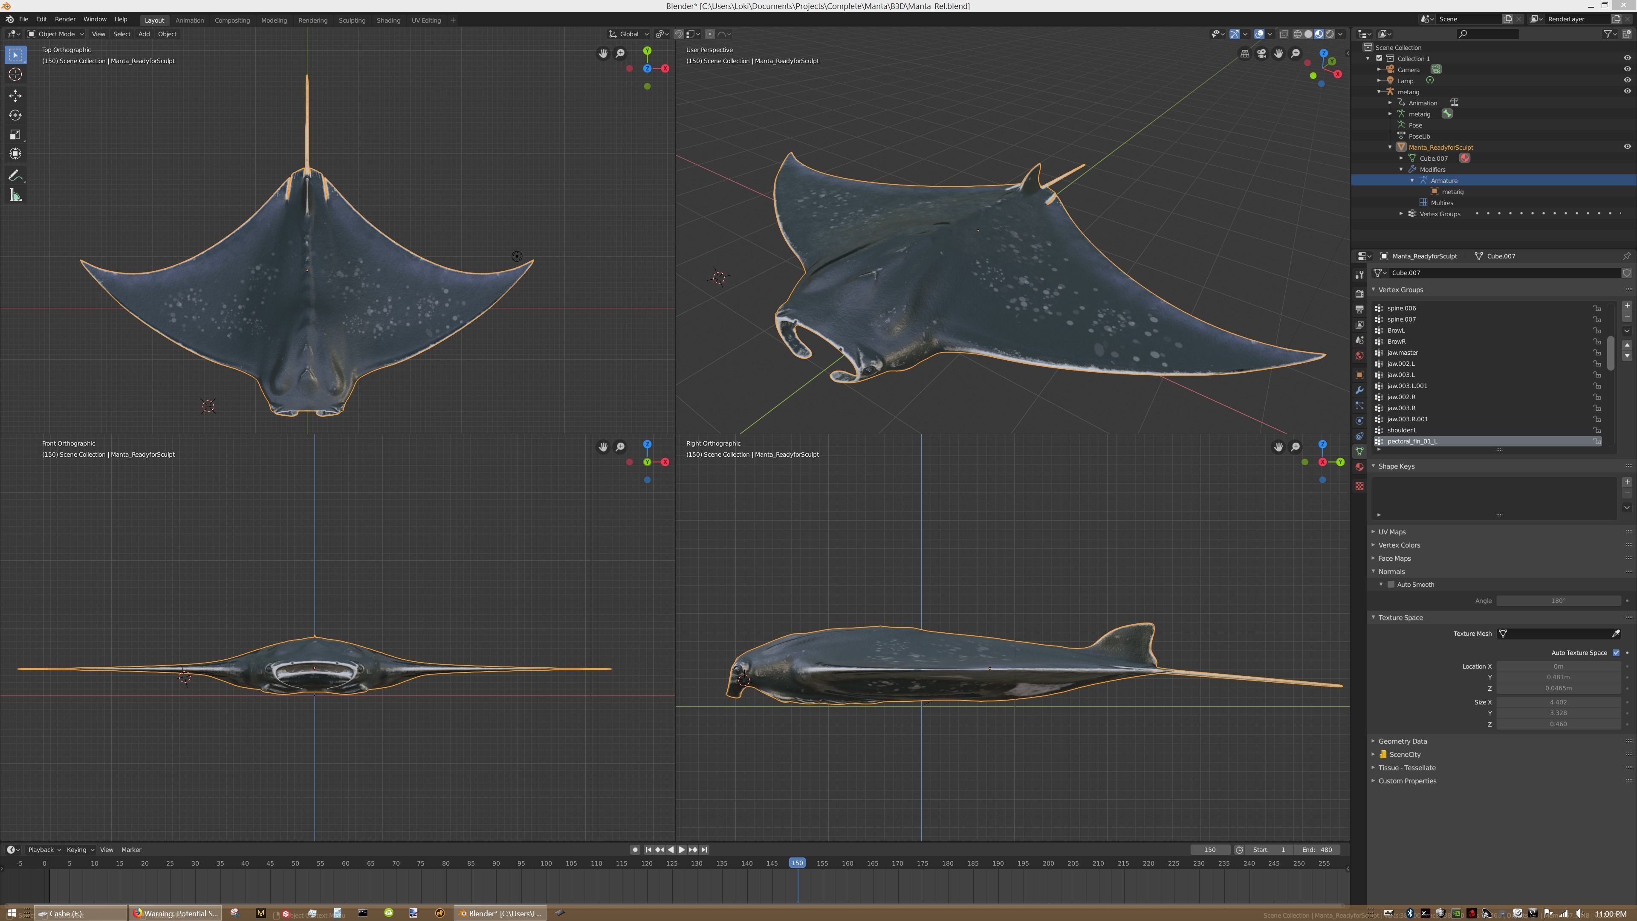Hide the Lamp object in outliner
Viewport: 1637px width, 921px height.
(x=1628, y=81)
